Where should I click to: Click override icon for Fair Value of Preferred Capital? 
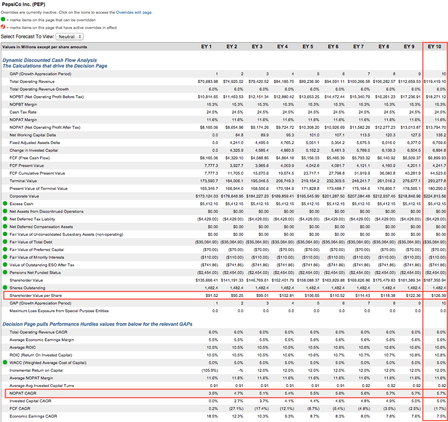coord(5,249)
